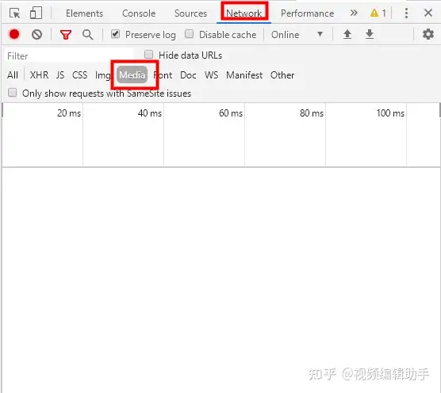The height and width of the screenshot is (393, 441).
Task: Clear the network log
Action: tap(36, 35)
